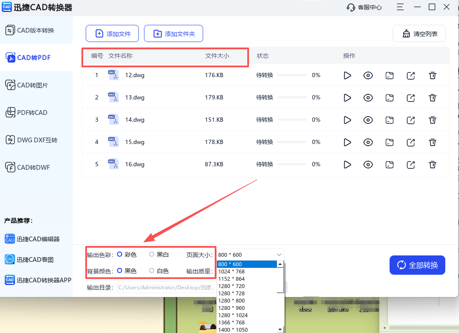Screen dimensions: 459x333
Task: Delete 13.dwg with the trash icon
Action: tap(432, 98)
